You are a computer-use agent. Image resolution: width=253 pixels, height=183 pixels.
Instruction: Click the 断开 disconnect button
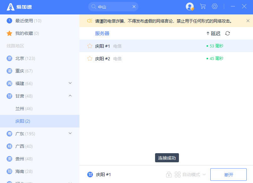pyautogui.click(x=229, y=175)
